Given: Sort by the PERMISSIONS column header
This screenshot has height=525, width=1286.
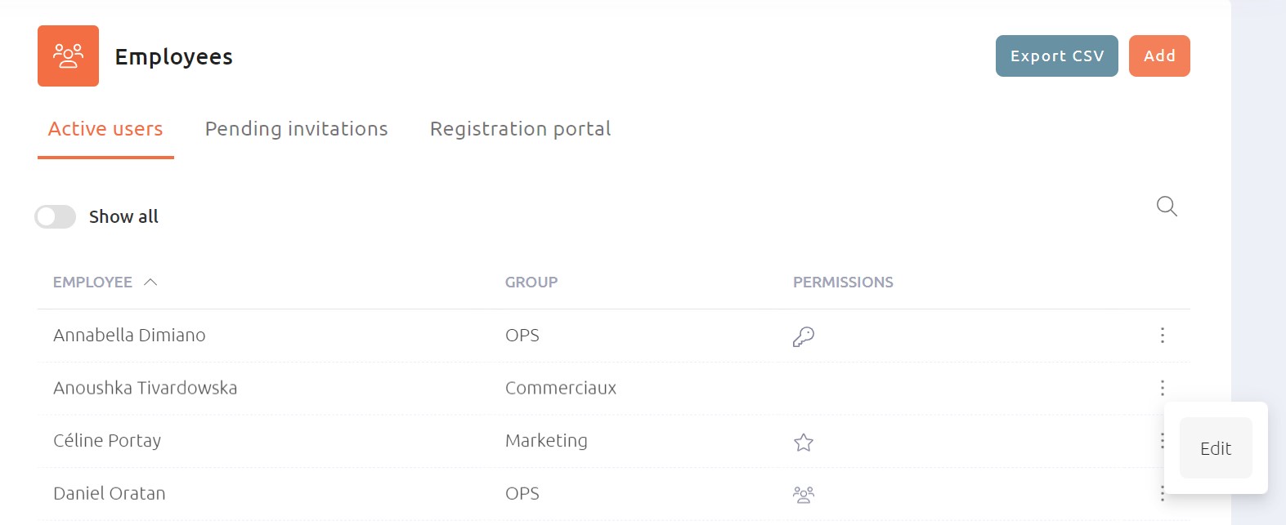Looking at the screenshot, I should (843, 282).
